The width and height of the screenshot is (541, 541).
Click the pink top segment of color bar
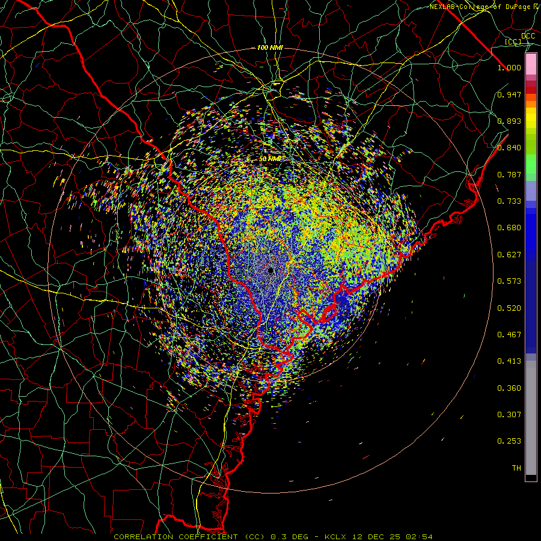click(531, 64)
